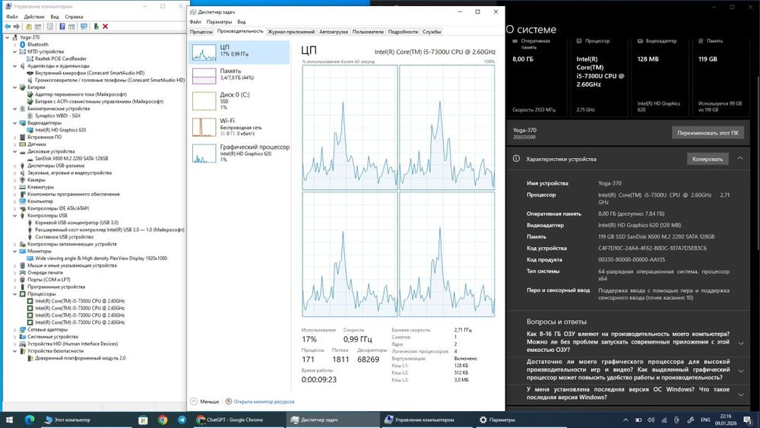760x428 pixels.
Task: Expand the 8–16 ГБ ОЗУ question chevron
Action: [x=740, y=343]
